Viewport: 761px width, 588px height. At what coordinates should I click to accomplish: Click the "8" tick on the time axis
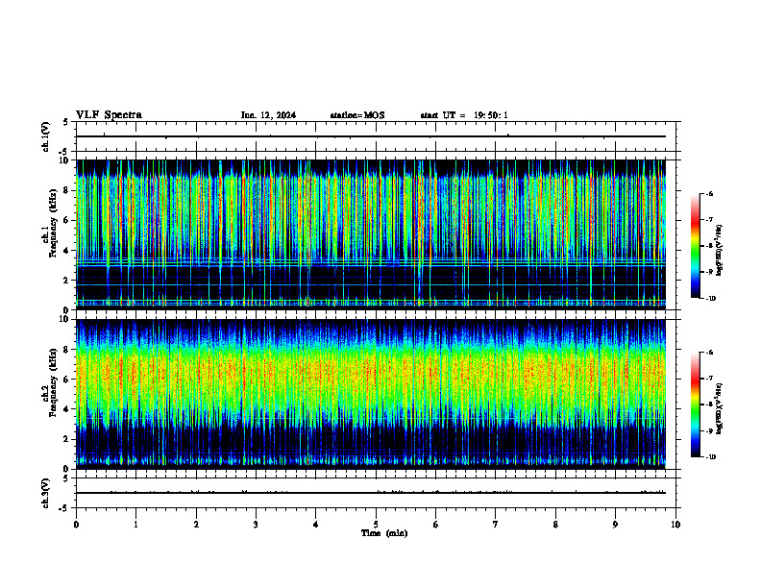(x=555, y=525)
